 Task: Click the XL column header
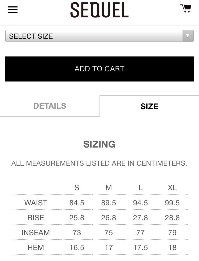click(172, 188)
